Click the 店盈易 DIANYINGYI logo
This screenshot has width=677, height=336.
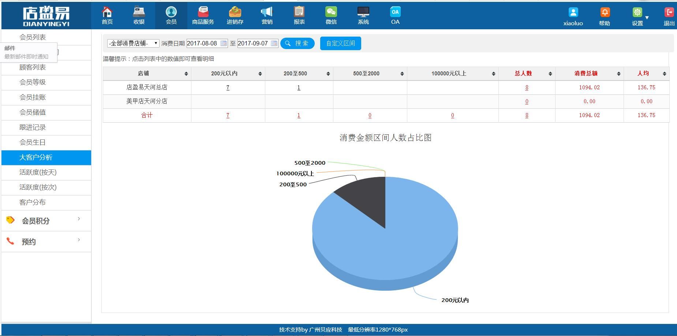tap(46, 16)
